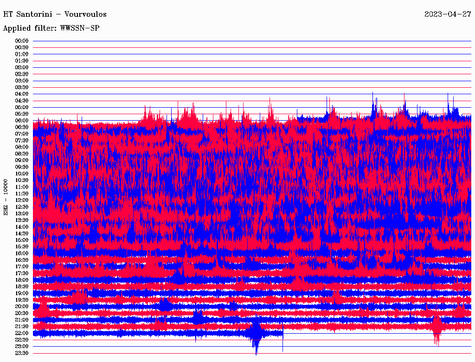Choose the 20:00 time label
This screenshot has width=475, height=362.
pyautogui.click(x=22, y=306)
